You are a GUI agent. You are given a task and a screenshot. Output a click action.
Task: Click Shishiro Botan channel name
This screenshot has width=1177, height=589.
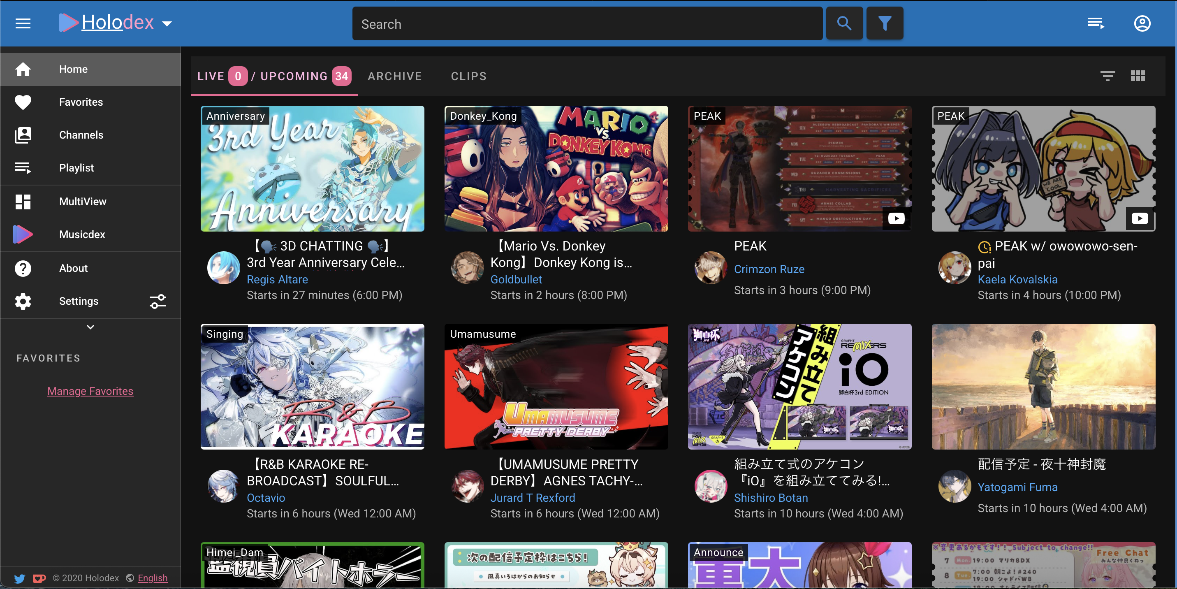pyautogui.click(x=771, y=498)
